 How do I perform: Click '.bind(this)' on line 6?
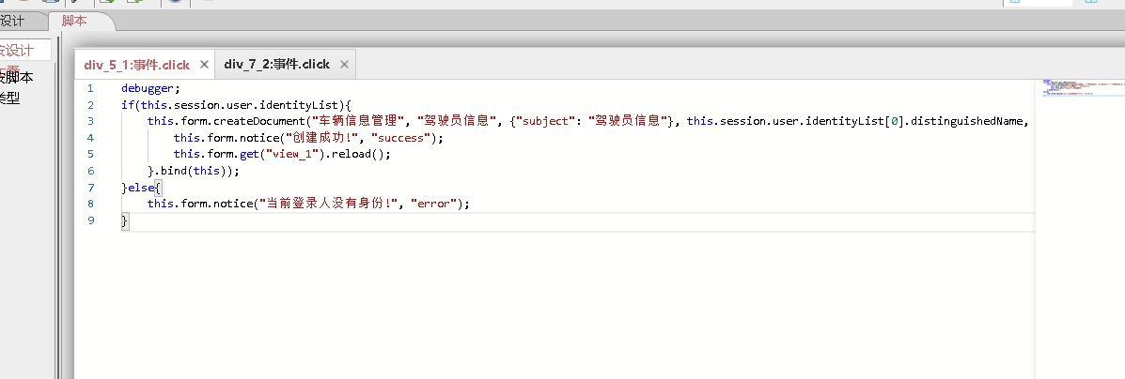pyautogui.click(x=193, y=171)
